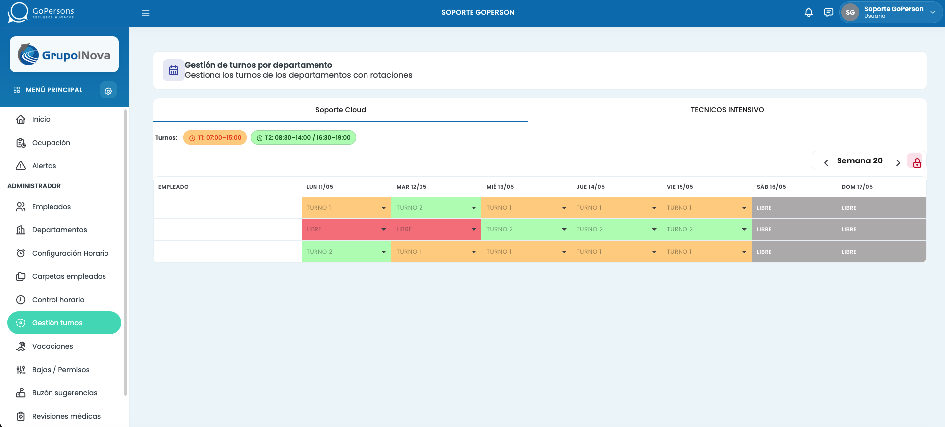Click the green T2 shift legend badge

tap(303, 138)
